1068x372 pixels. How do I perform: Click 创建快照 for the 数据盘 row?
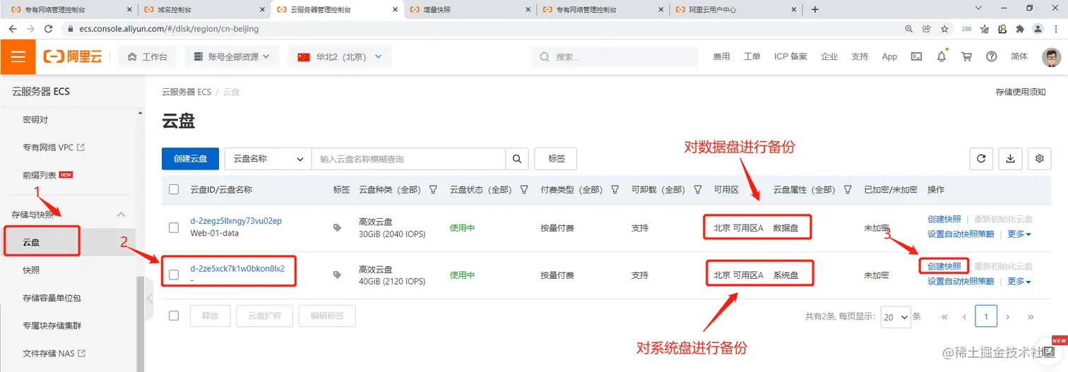944,220
